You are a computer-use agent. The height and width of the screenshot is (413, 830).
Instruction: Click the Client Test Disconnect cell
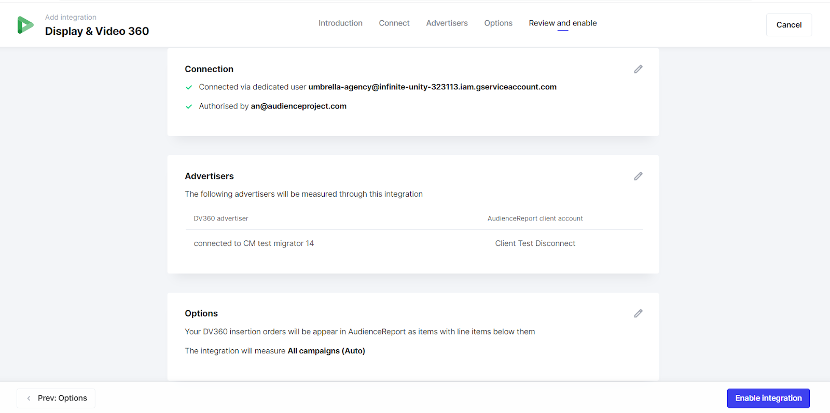[x=535, y=243]
